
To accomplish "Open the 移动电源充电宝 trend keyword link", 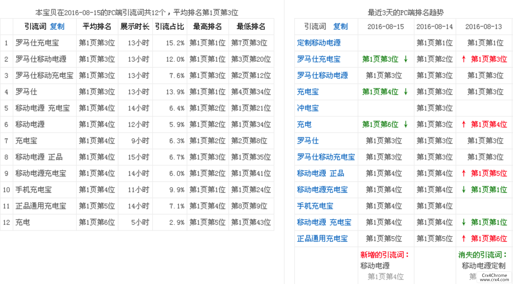I will tap(322, 190).
